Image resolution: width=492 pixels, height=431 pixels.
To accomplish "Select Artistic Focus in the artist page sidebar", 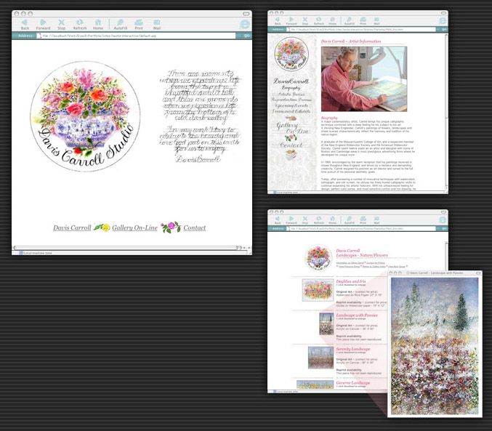I will [x=291, y=94].
